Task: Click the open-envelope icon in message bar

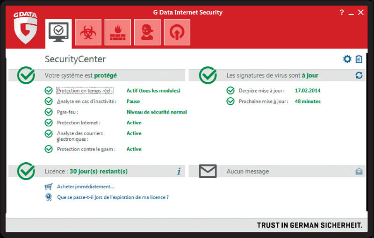Action: point(359,171)
